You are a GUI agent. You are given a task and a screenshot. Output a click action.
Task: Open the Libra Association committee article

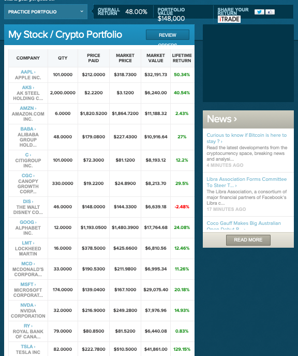tap(247, 182)
